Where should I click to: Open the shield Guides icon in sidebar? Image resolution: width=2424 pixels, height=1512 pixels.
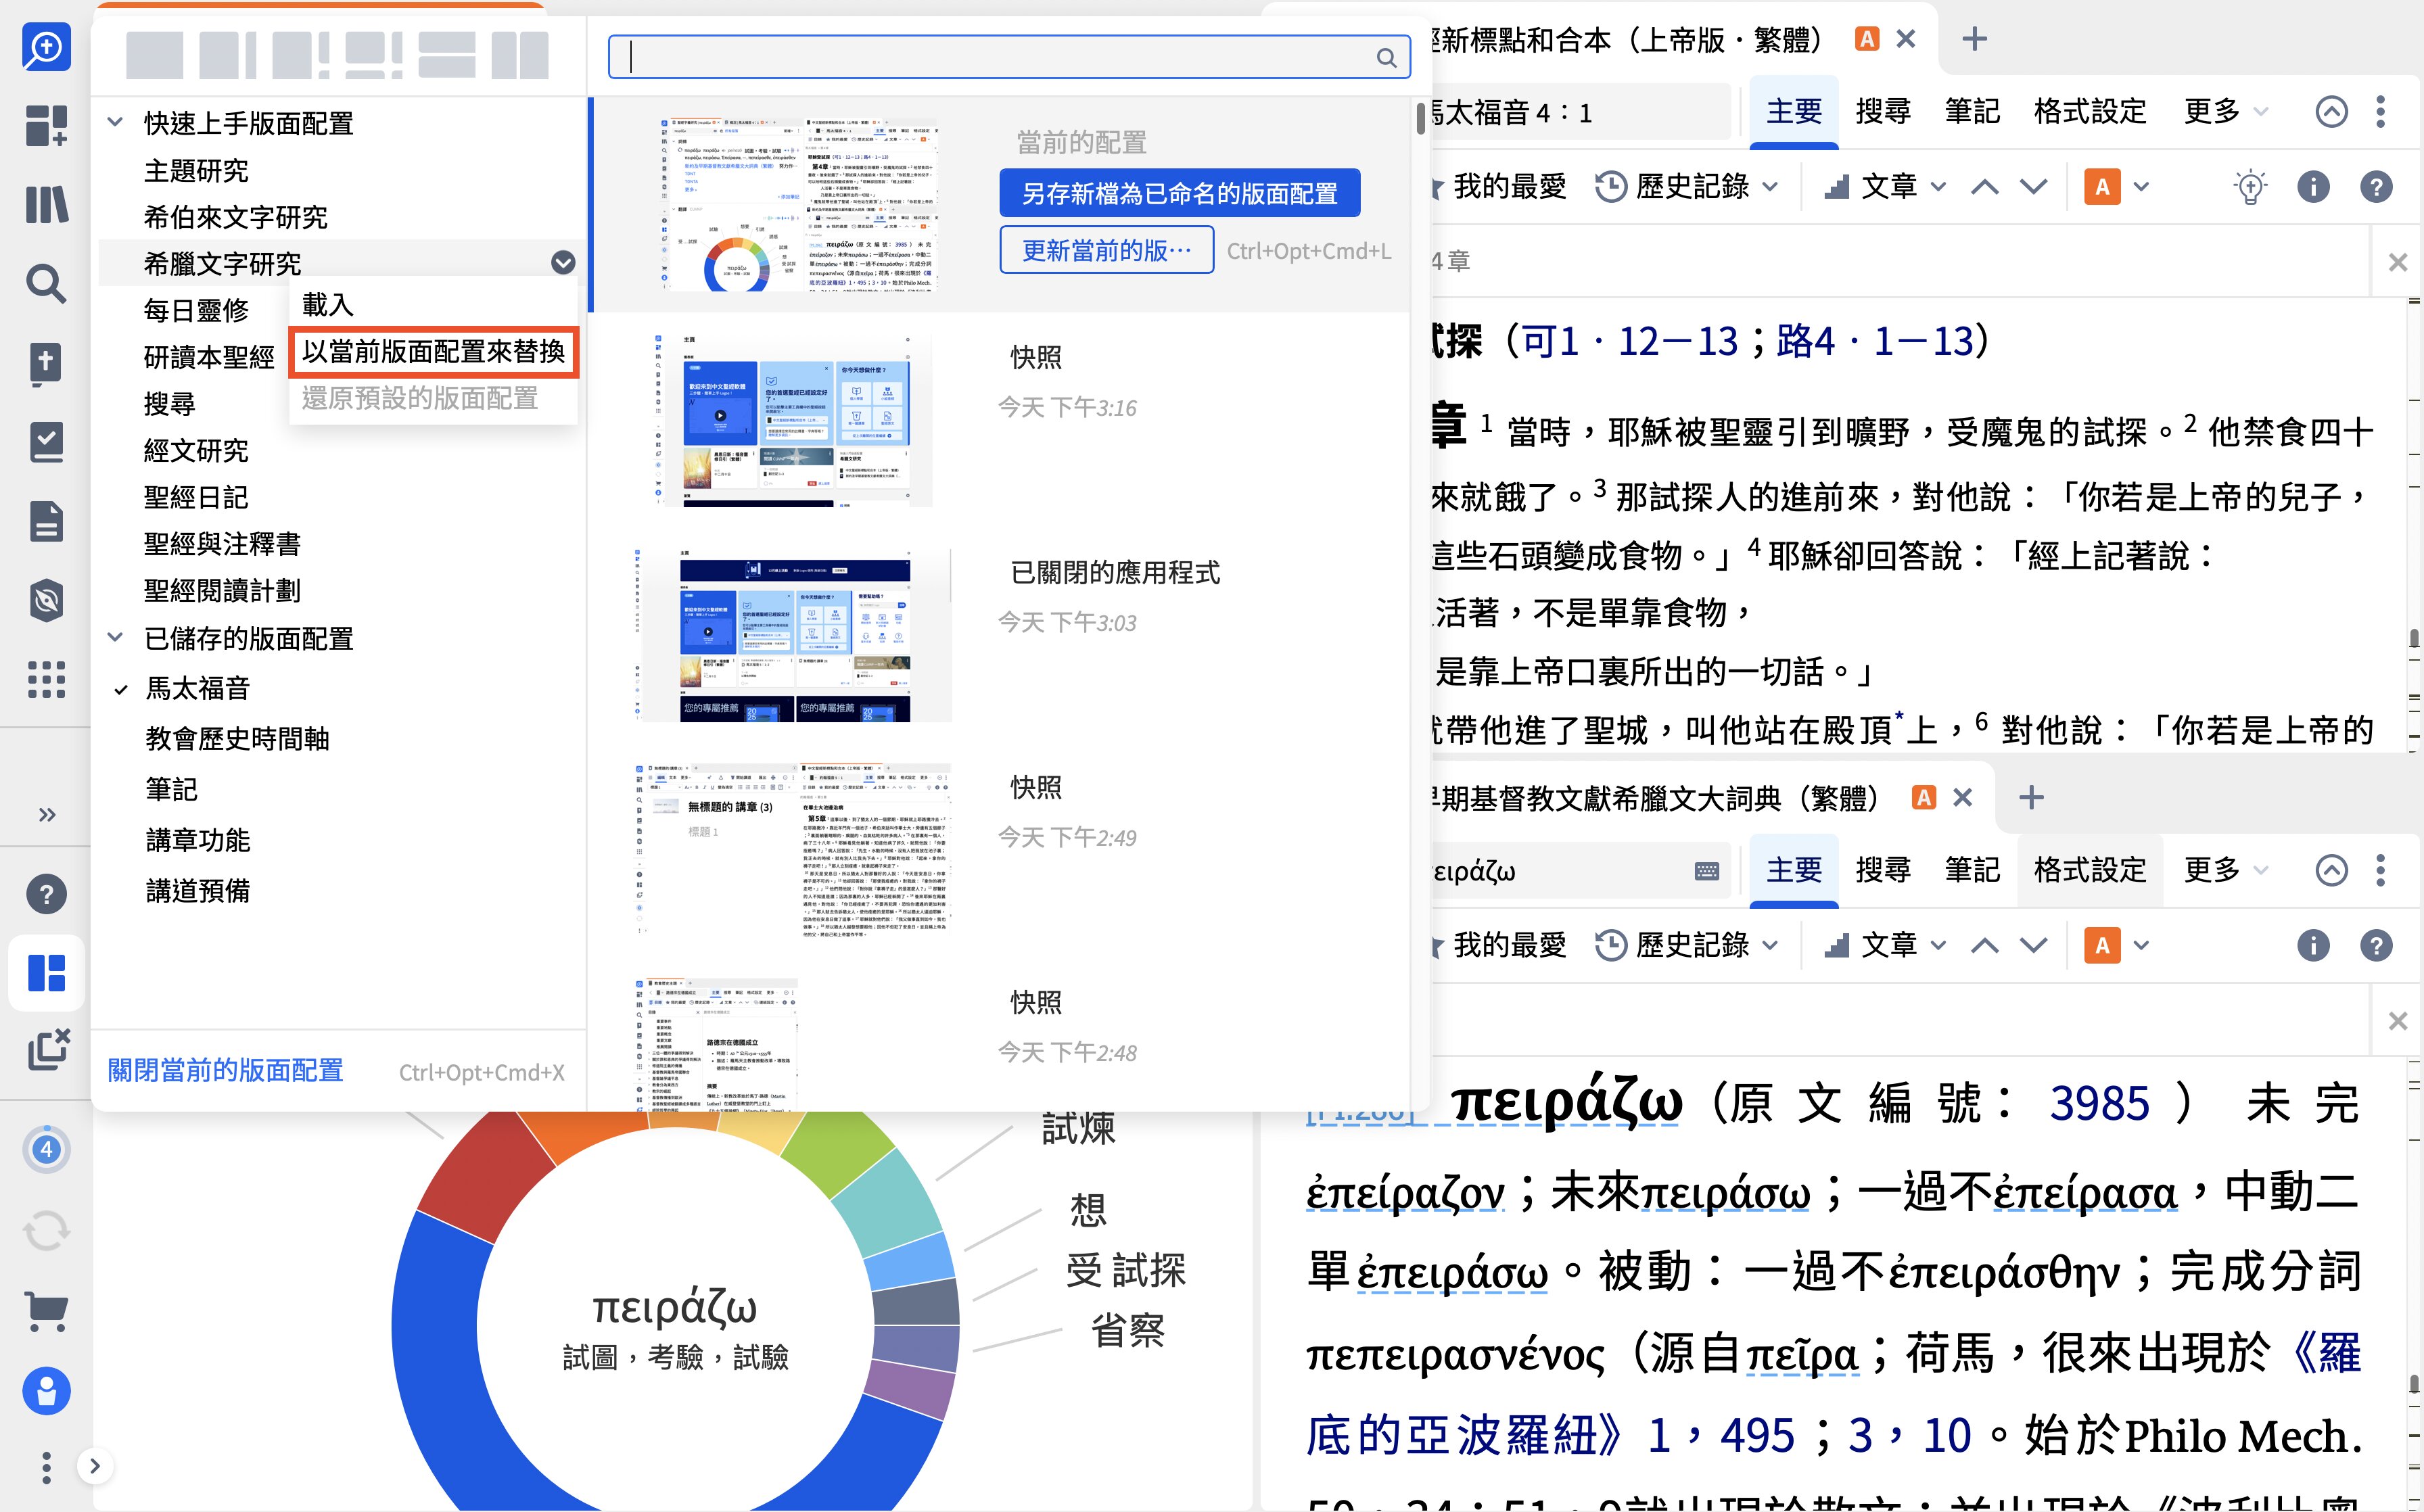(46, 600)
